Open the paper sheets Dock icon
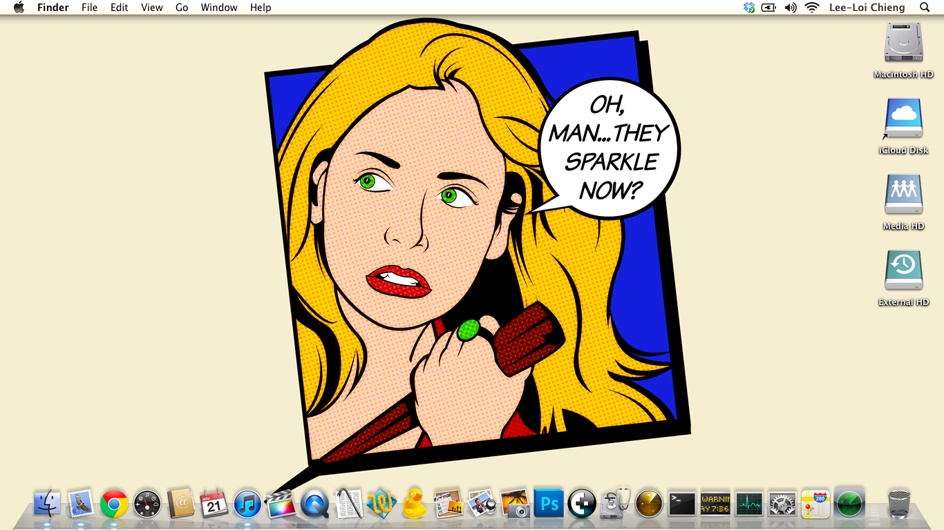Viewport: 944px width, 530px height. click(x=348, y=504)
